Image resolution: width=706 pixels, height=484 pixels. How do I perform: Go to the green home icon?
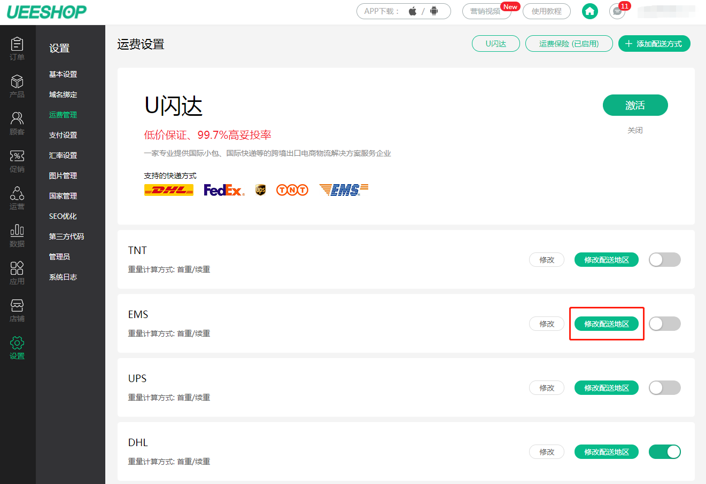click(590, 11)
